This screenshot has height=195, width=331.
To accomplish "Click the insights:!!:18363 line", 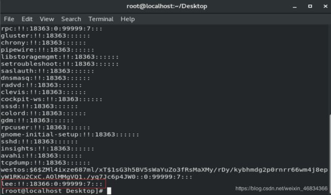I will tap(47, 149).
